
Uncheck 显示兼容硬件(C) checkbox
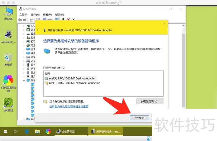(x=44, y=68)
